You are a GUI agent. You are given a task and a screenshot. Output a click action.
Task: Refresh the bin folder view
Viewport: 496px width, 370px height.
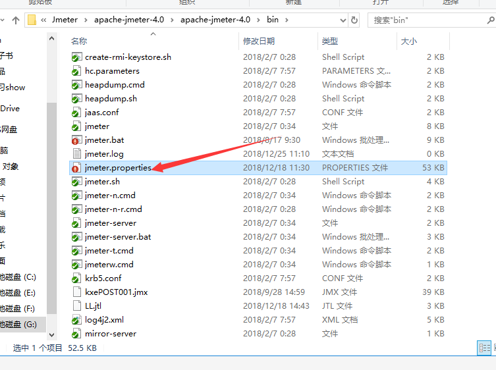354,20
